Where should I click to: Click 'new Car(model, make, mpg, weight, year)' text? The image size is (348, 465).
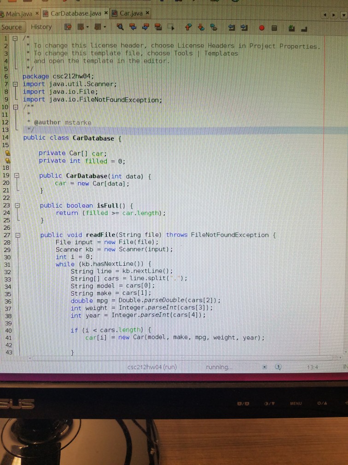[190, 338]
